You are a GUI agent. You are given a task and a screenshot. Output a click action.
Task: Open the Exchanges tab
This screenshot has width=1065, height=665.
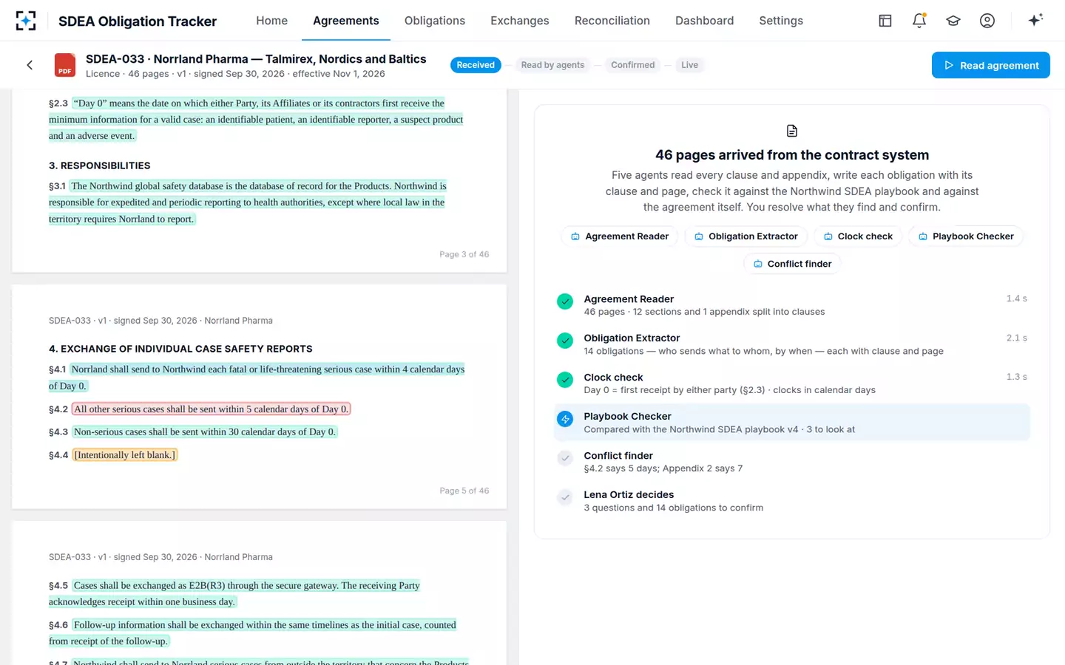click(x=520, y=21)
